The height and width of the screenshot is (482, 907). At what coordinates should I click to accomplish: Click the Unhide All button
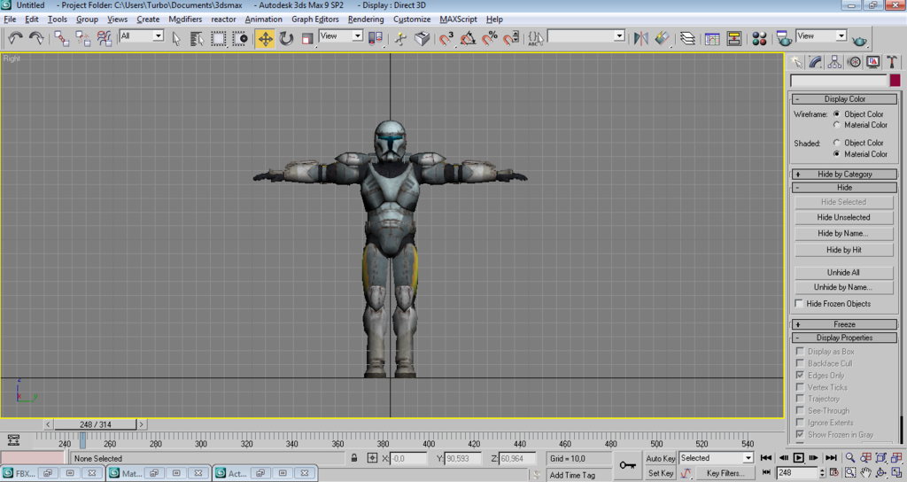(843, 273)
